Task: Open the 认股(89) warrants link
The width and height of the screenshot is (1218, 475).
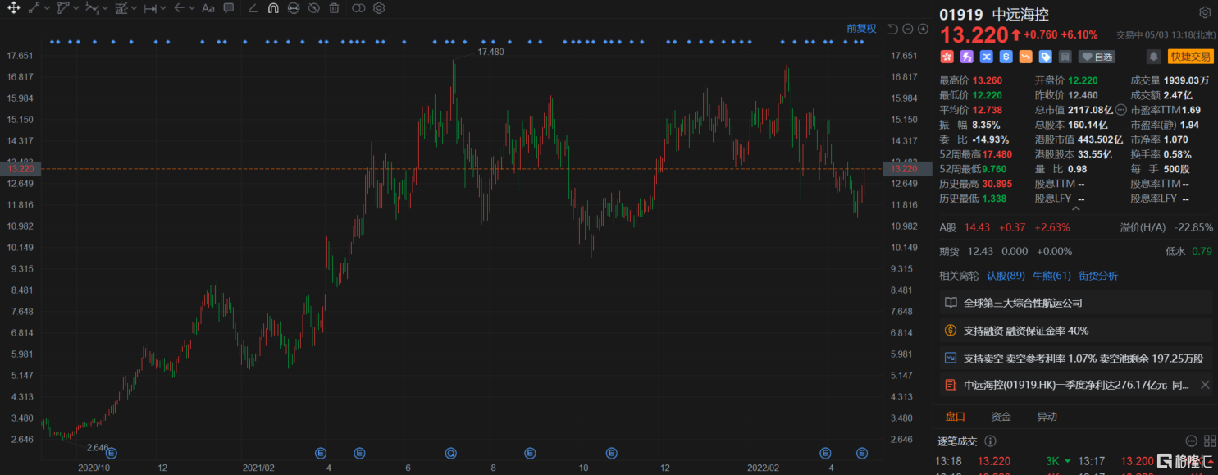Action: 1006,276
